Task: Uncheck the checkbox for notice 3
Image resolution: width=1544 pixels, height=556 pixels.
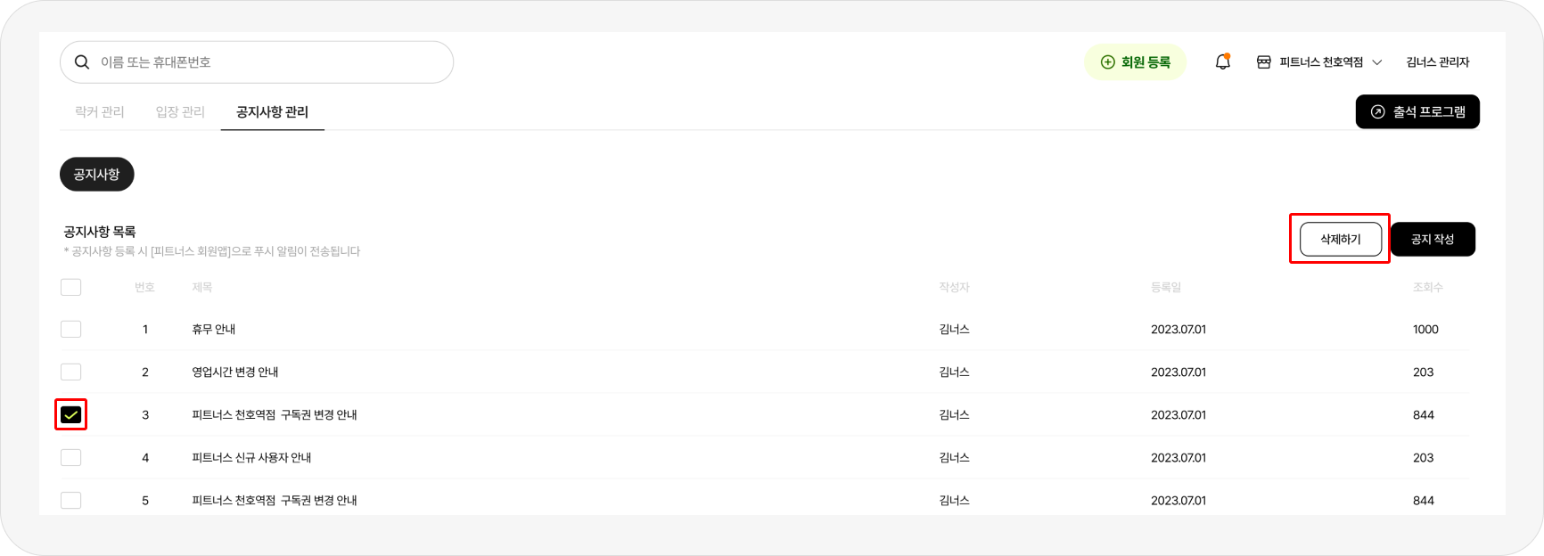Action: coord(70,414)
